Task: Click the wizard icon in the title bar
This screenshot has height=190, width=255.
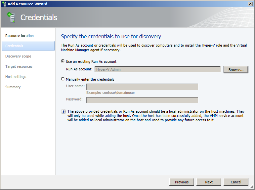Action: coord(4,4)
